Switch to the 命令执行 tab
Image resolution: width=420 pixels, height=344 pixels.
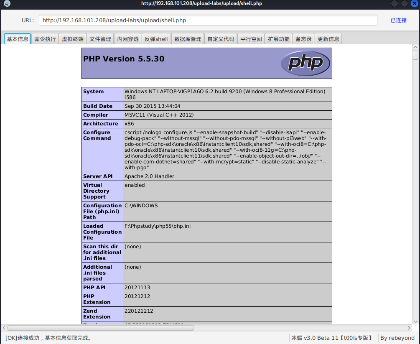point(45,39)
